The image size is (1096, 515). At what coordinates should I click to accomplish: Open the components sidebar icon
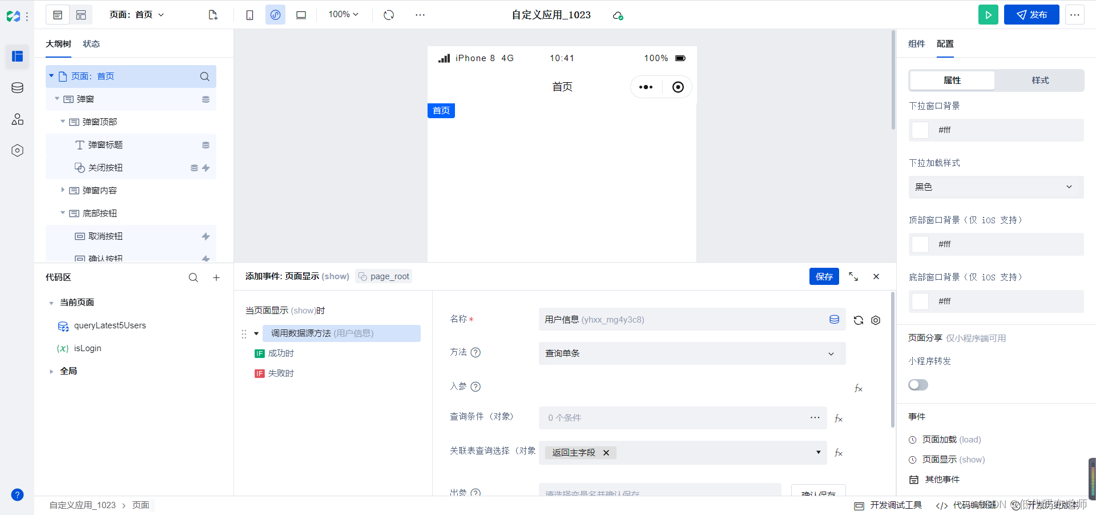17,119
